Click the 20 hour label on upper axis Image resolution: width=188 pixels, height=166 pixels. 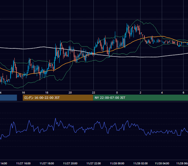click(70, 92)
